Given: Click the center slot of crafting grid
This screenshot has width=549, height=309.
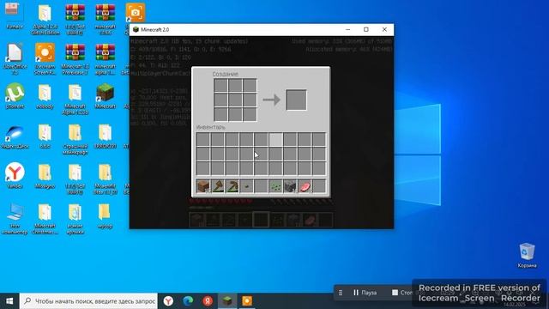Looking at the screenshot, I should 235,100.
